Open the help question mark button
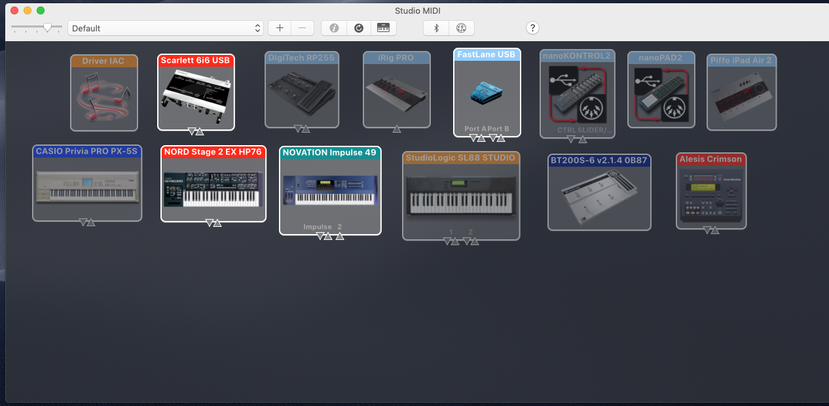829x406 pixels. pos(533,28)
